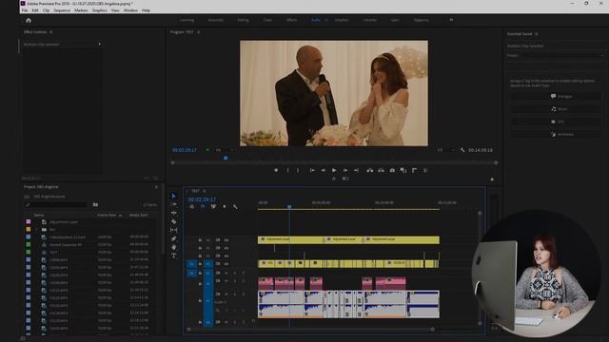Click Add Marker in Program monitor controls

pos(276,170)
